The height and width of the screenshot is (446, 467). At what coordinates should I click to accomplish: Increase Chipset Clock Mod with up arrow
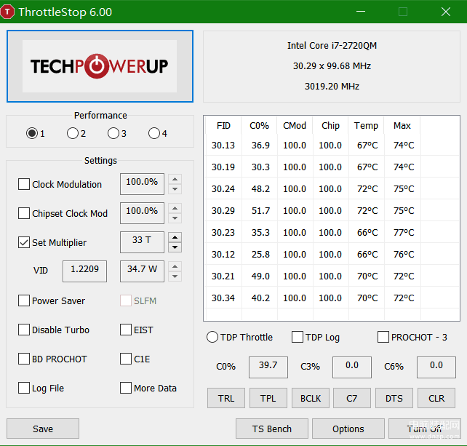[175, 208]
